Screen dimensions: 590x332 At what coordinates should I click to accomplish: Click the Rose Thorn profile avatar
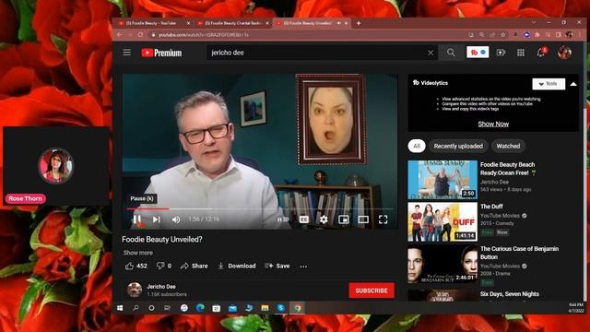pyautogui.click(x=55, y=166)
